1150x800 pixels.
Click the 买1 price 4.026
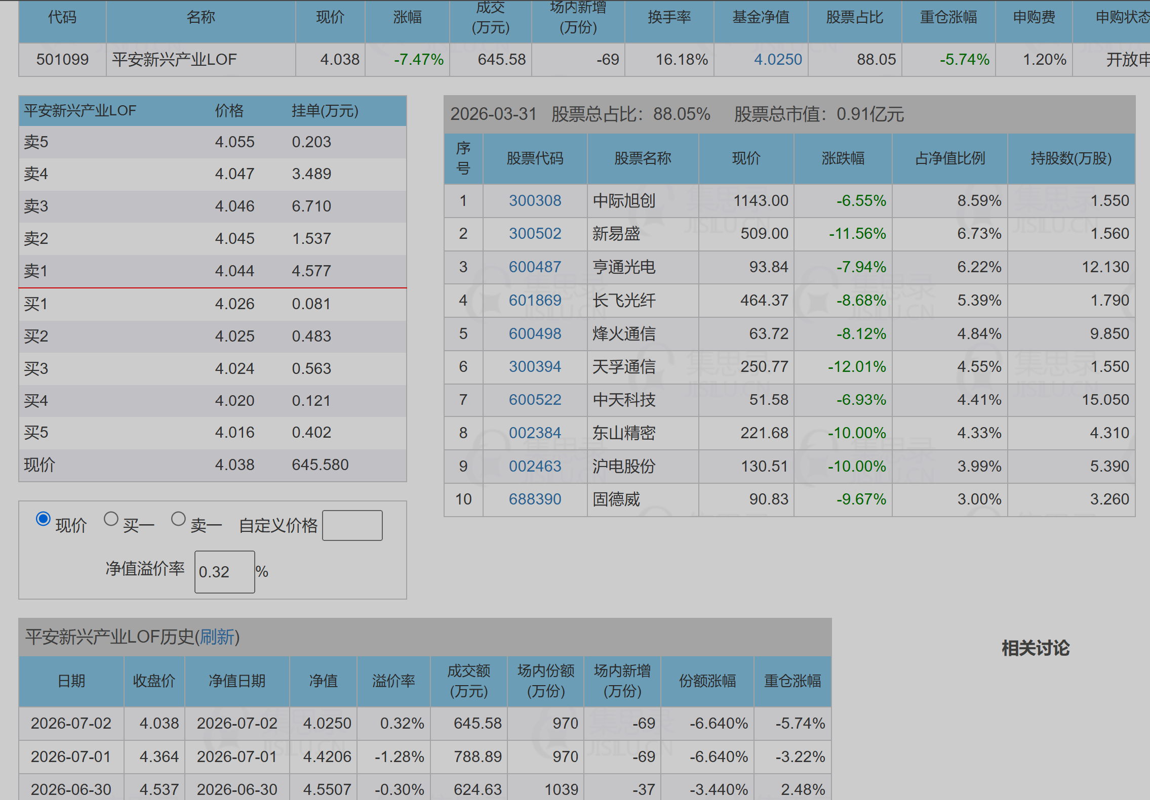pyautogui.click(x=234, y=304)
